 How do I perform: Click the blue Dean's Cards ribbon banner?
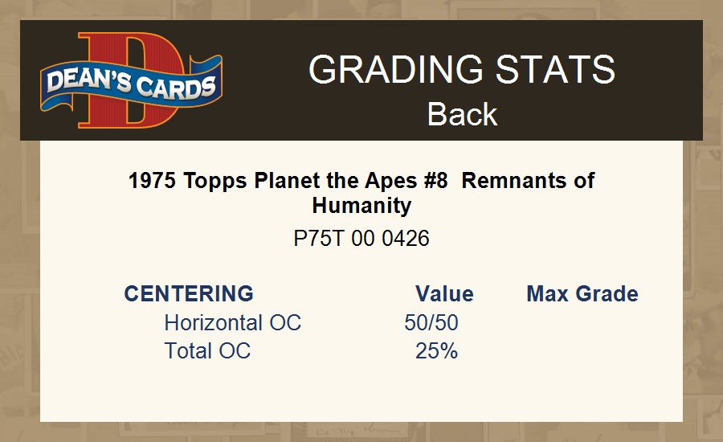(x=132, y=84)
